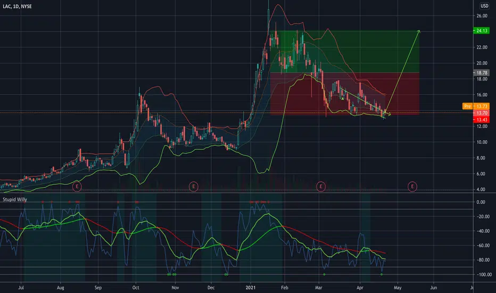
Task: Click the Aug label on time axis
Action: click(61, 288)
